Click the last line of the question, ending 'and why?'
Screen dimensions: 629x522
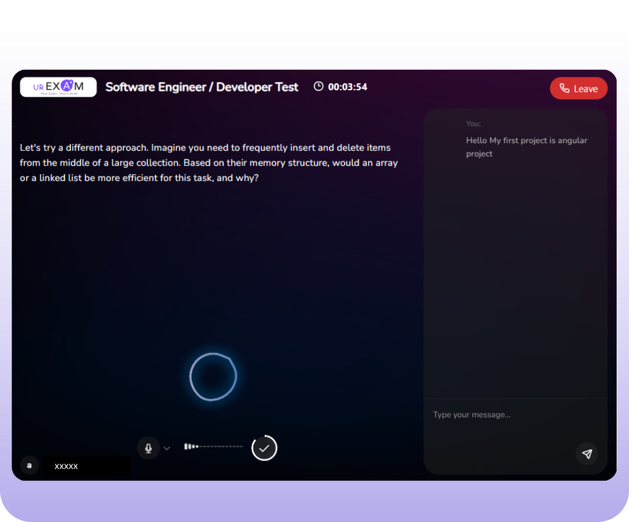pos(139,178)
